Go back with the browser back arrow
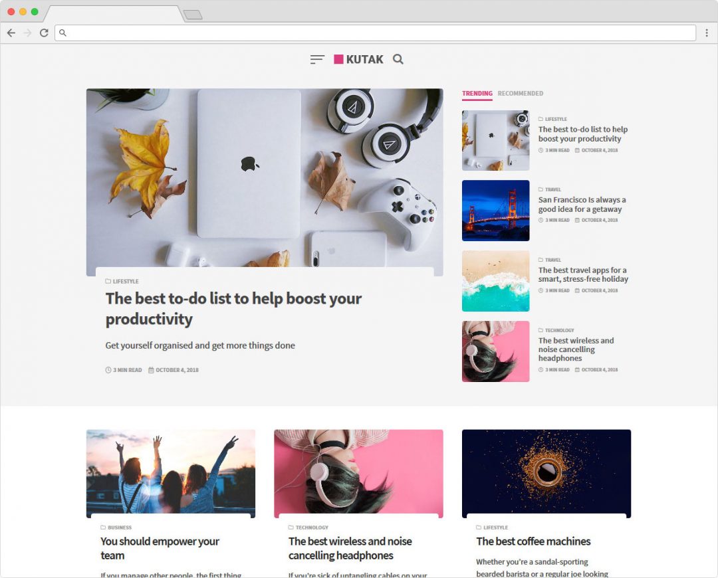Image resolution: width=718 pixels, height=578 pixels. (11, 33)
